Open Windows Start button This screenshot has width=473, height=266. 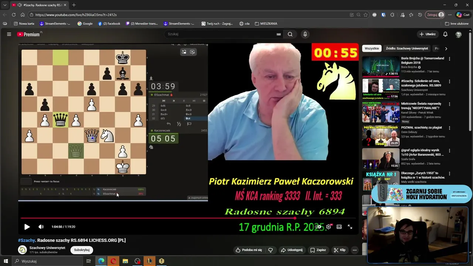click(x=5, y=261)
